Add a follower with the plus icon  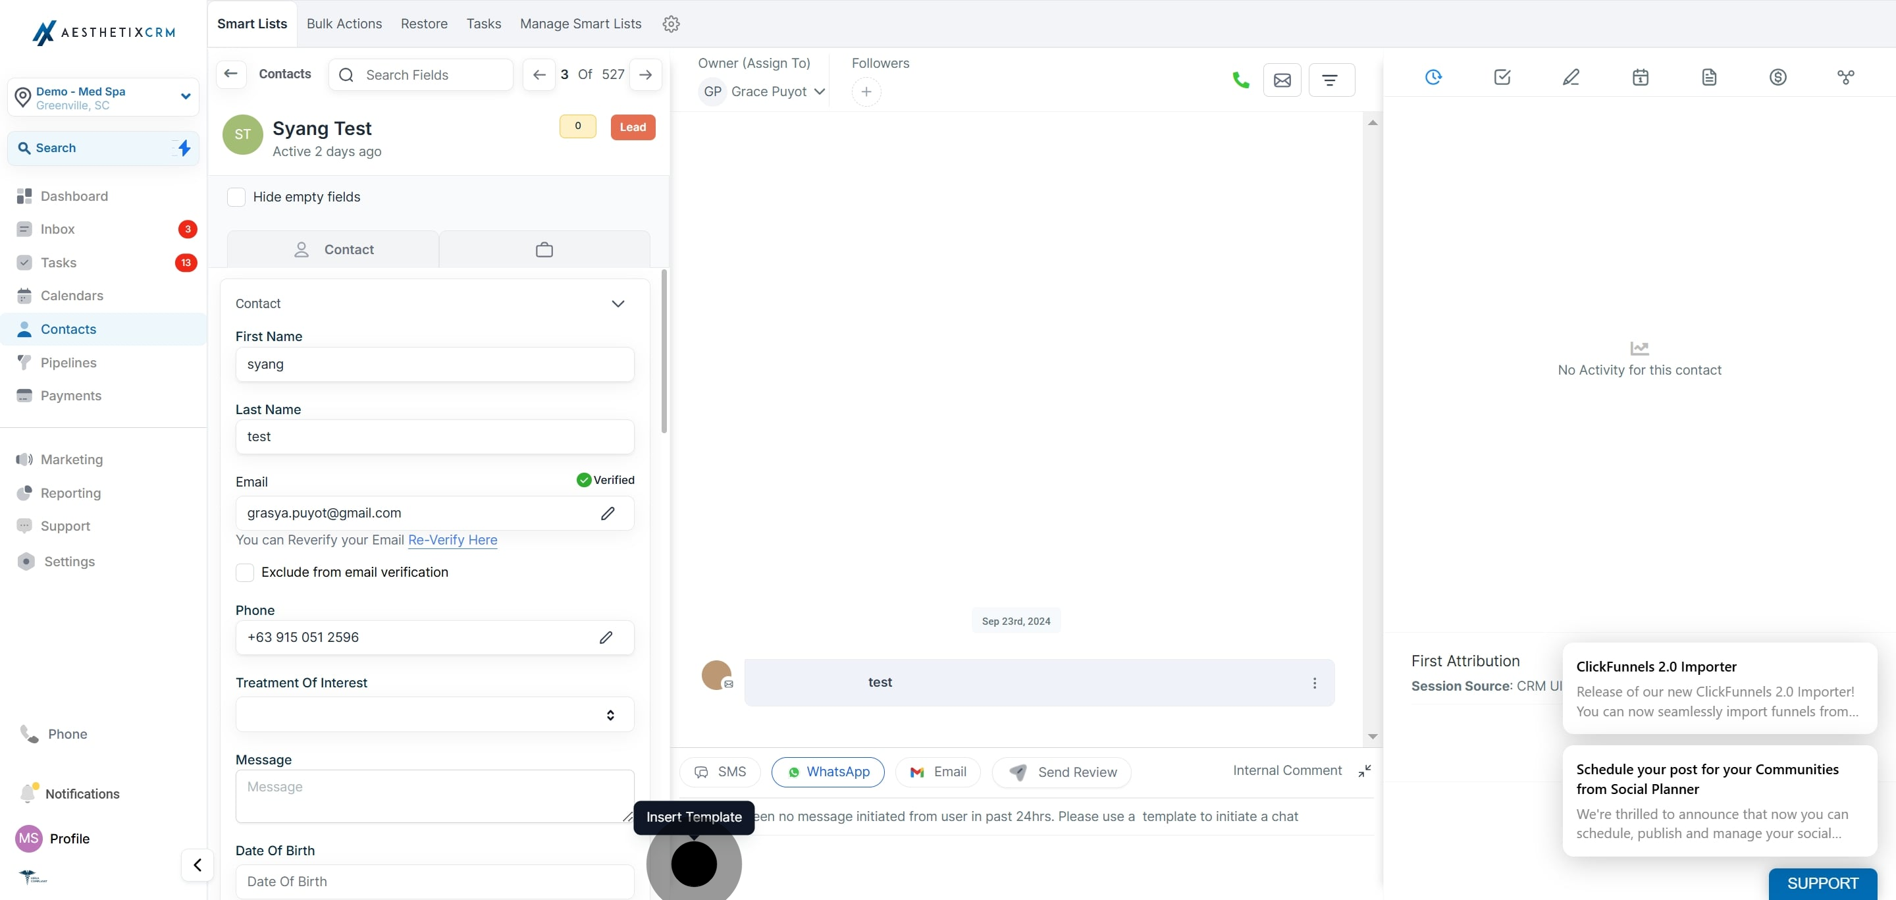[x=866, y=92]
